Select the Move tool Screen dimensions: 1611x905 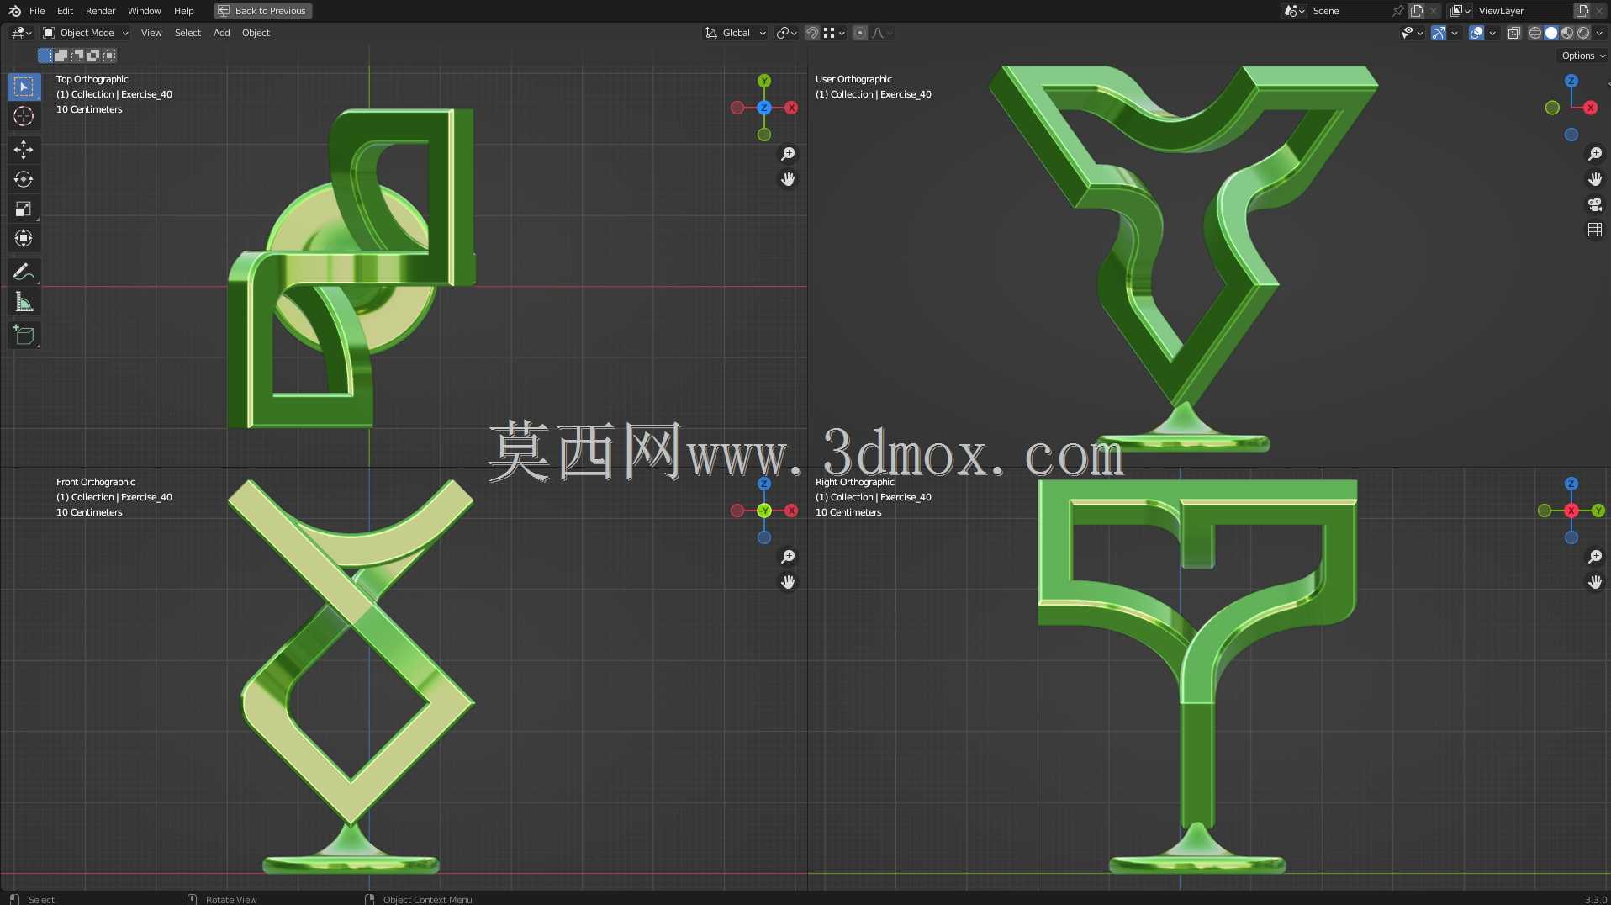pos(24,150)
